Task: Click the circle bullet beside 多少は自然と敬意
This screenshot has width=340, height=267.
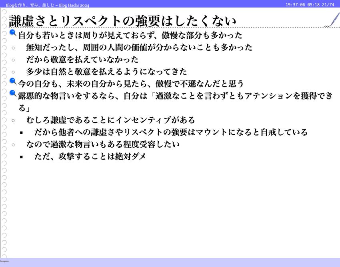Action: click(13, 72)
